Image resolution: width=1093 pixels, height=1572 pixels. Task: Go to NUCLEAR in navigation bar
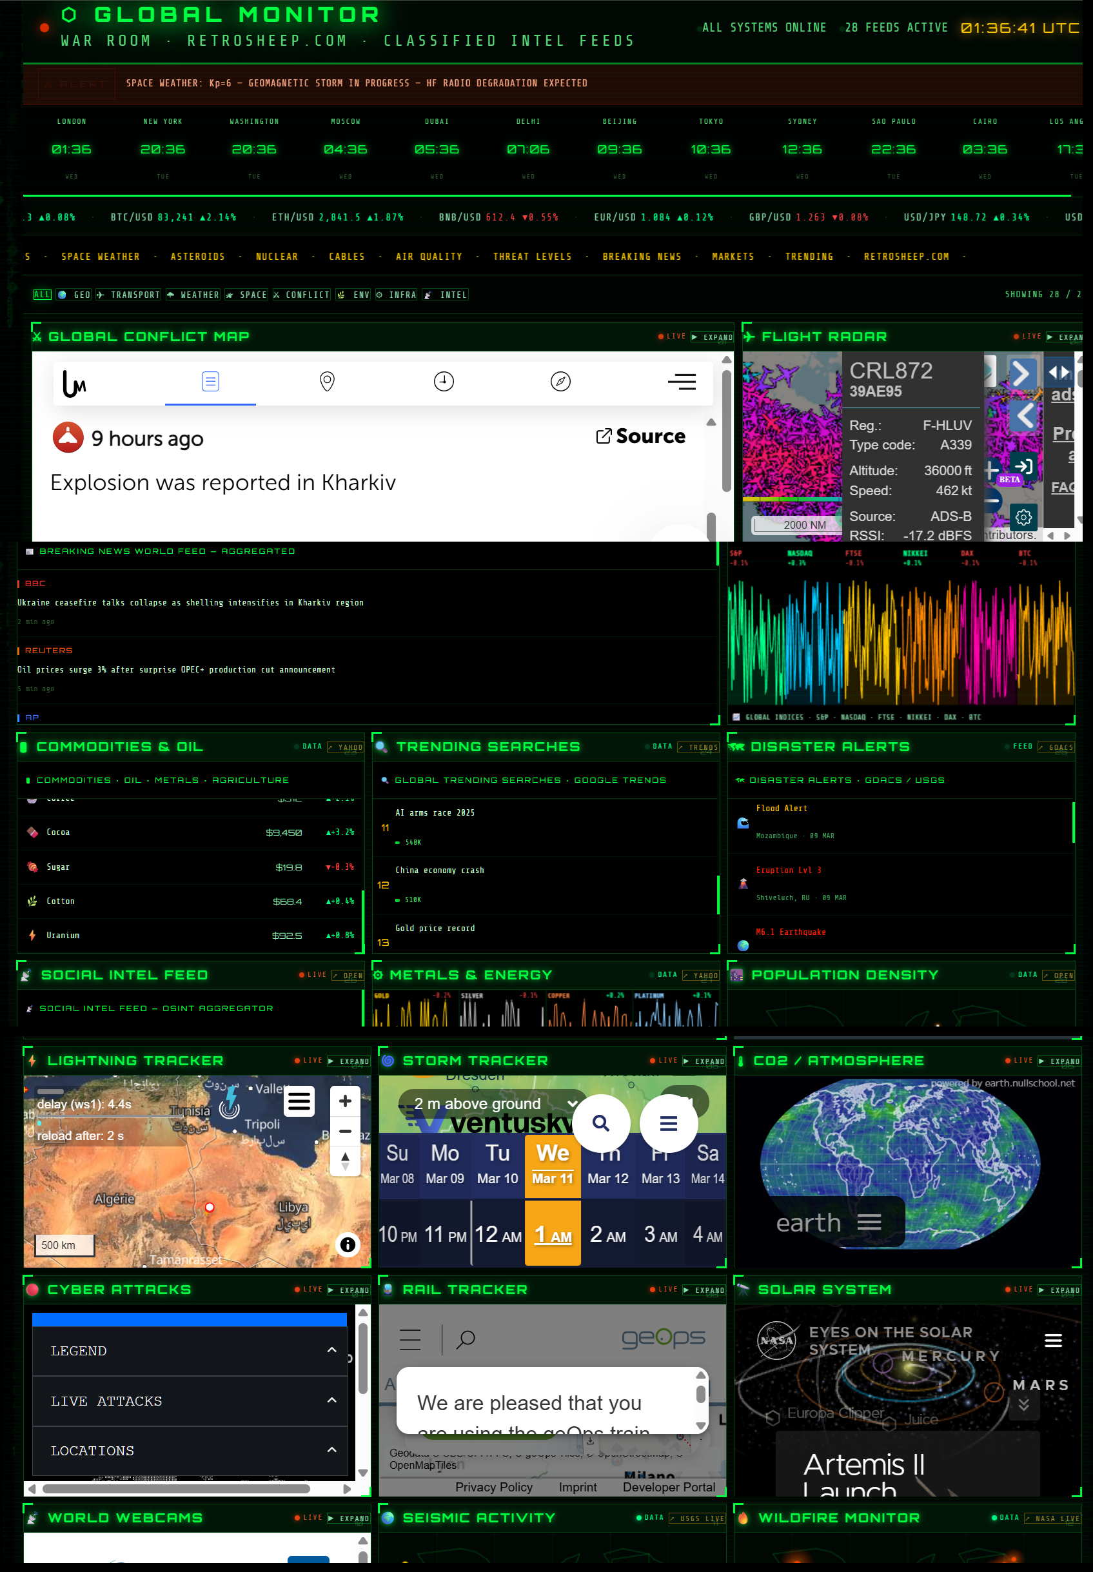(277, 257)
